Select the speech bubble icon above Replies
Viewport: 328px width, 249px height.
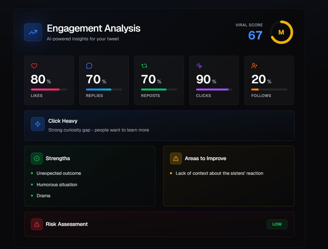[89, 65]
